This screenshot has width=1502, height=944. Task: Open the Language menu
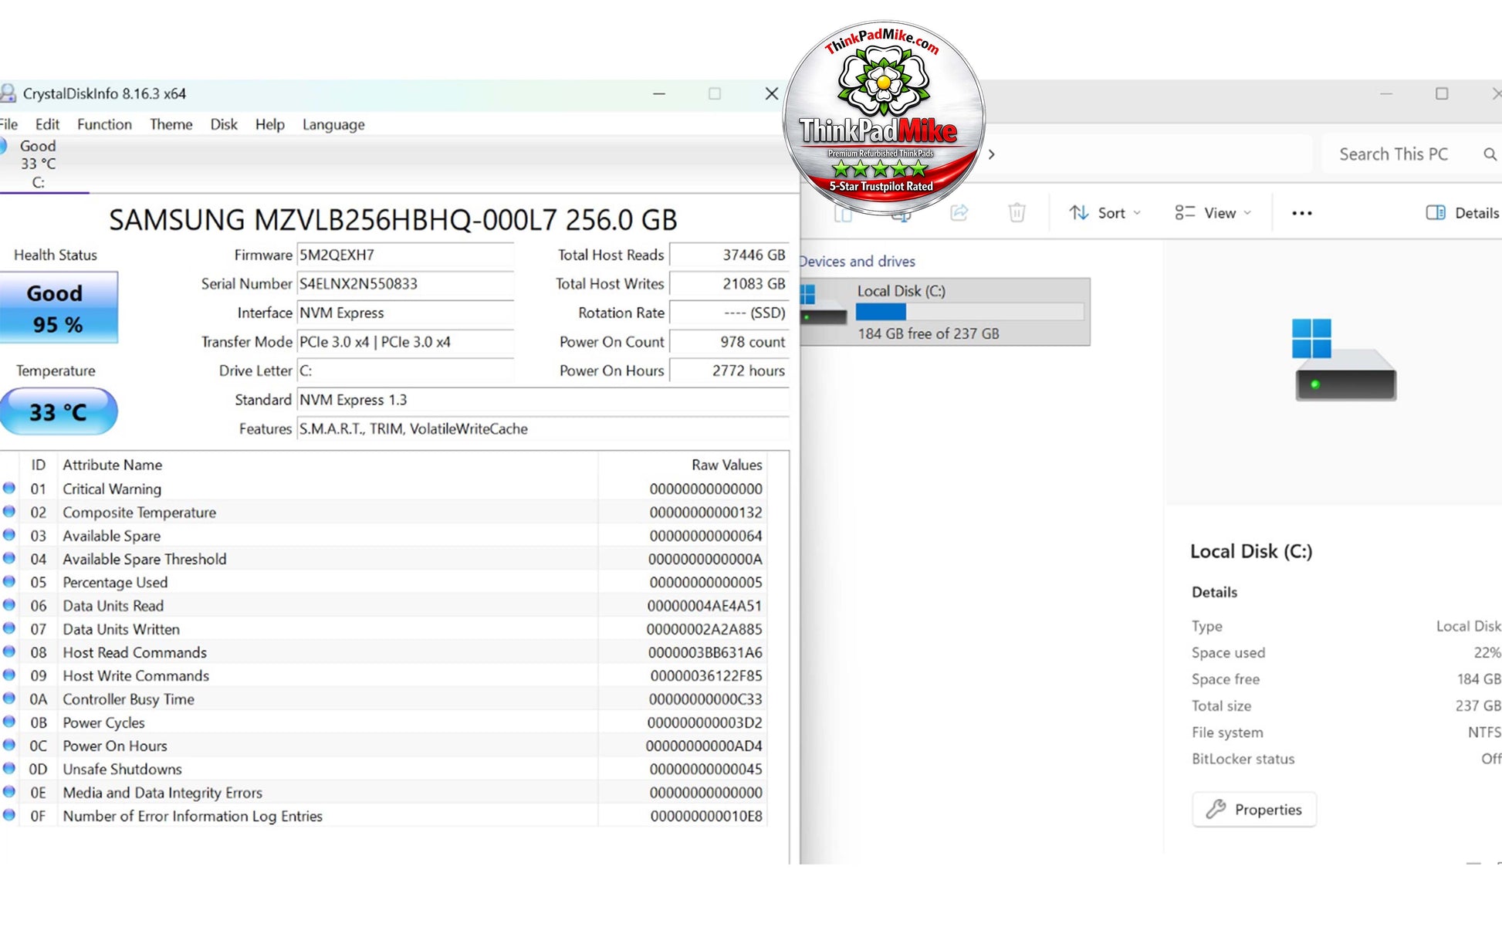(333, 124)
